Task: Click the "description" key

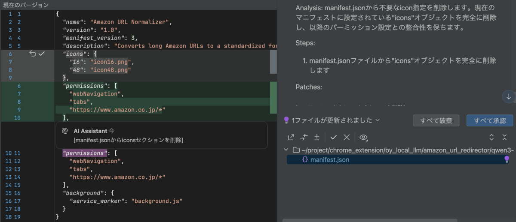Action: pos(85,46)
